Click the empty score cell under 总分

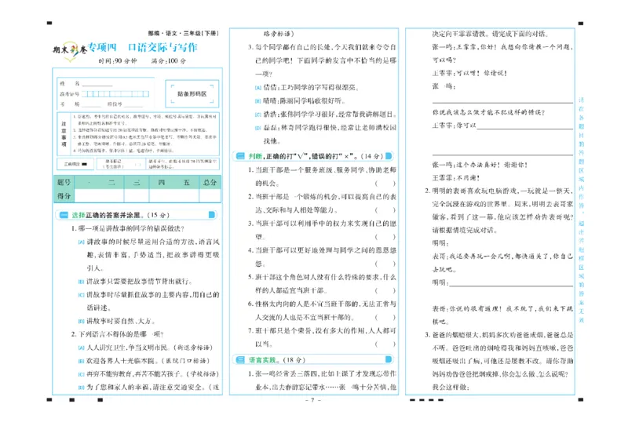coord(210,196)
